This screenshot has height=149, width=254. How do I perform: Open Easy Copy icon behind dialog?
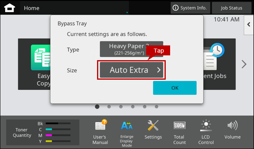pos(40,57)
